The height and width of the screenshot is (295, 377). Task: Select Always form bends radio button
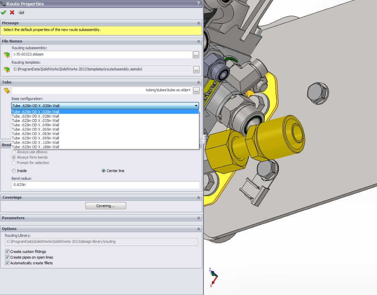pyautogui.click(x=14, y=157)
